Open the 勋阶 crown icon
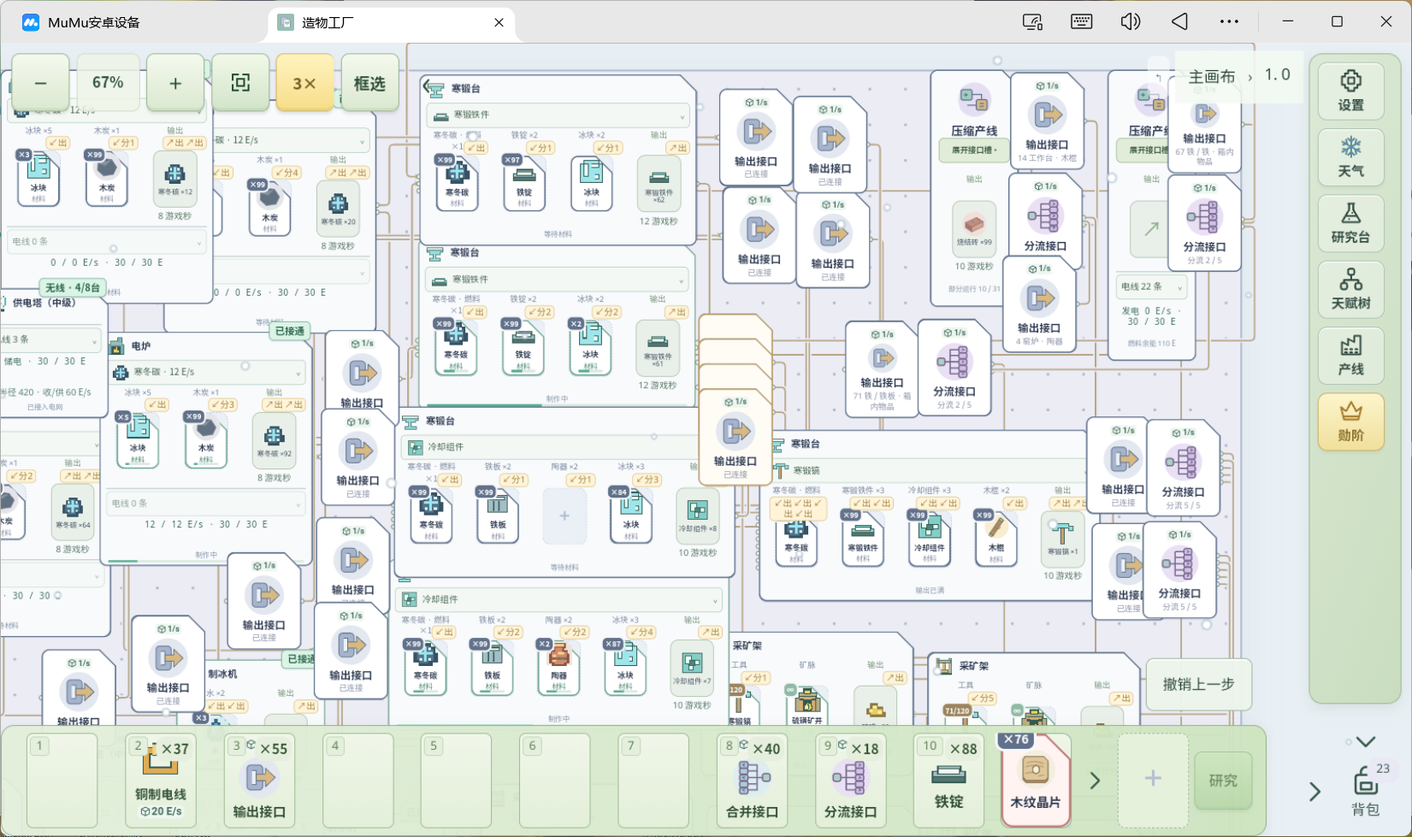 (1350, 421)
